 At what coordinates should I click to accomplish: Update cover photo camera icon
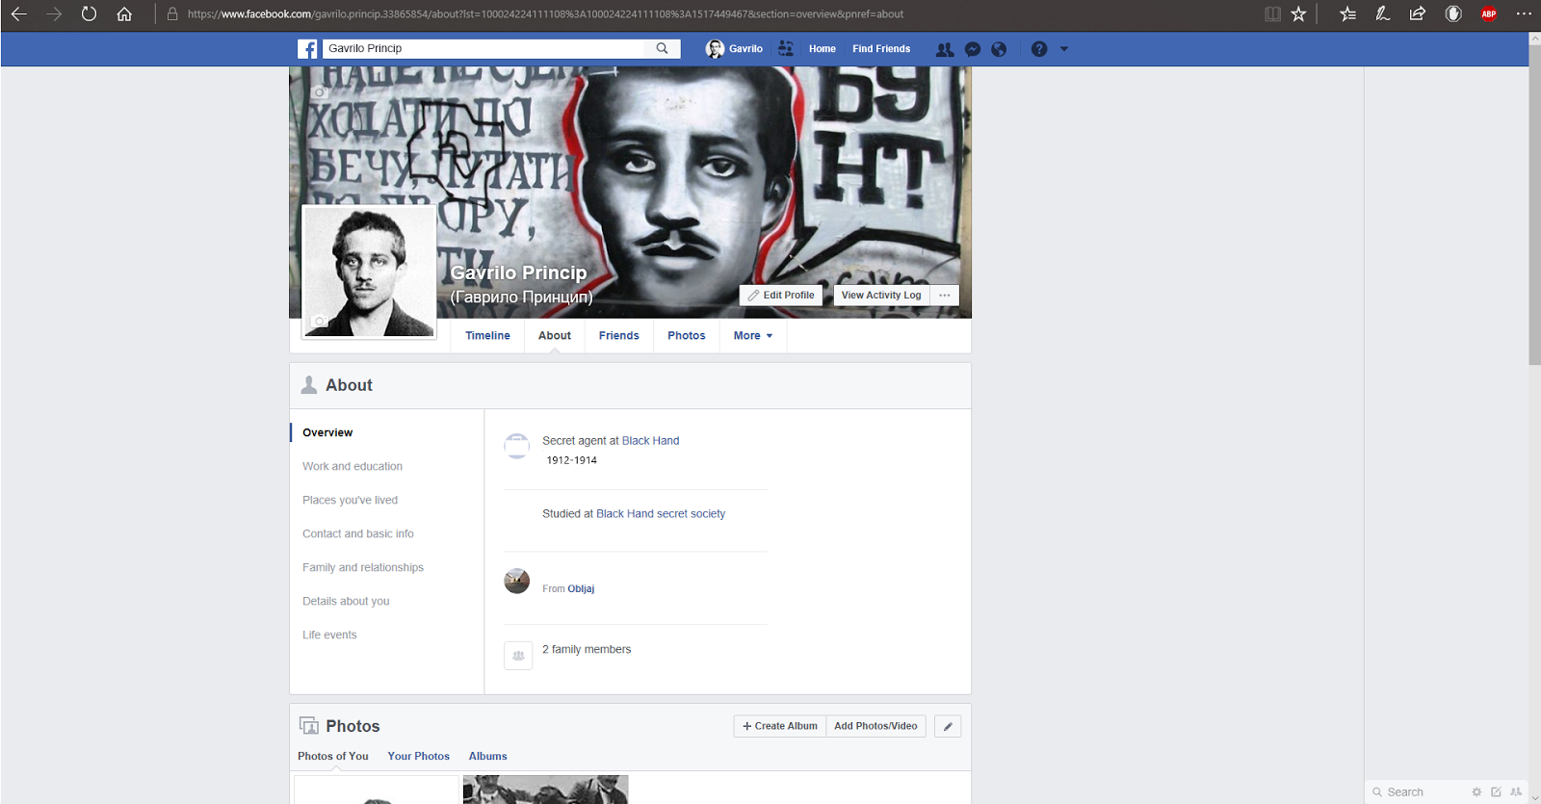click(320, 92)
